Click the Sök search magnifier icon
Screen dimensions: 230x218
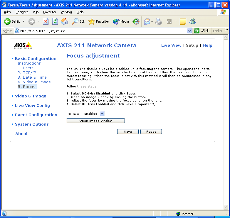point(75,21)
